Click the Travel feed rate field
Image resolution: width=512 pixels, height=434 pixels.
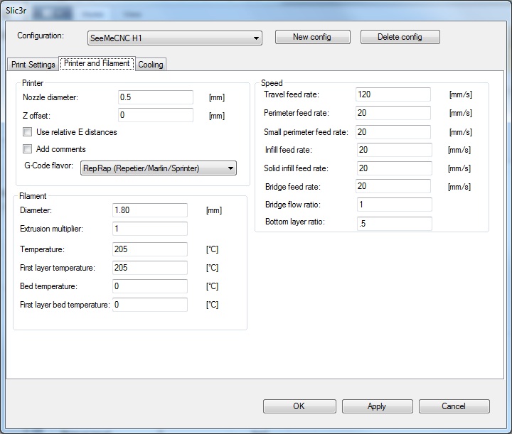point(393,94)
